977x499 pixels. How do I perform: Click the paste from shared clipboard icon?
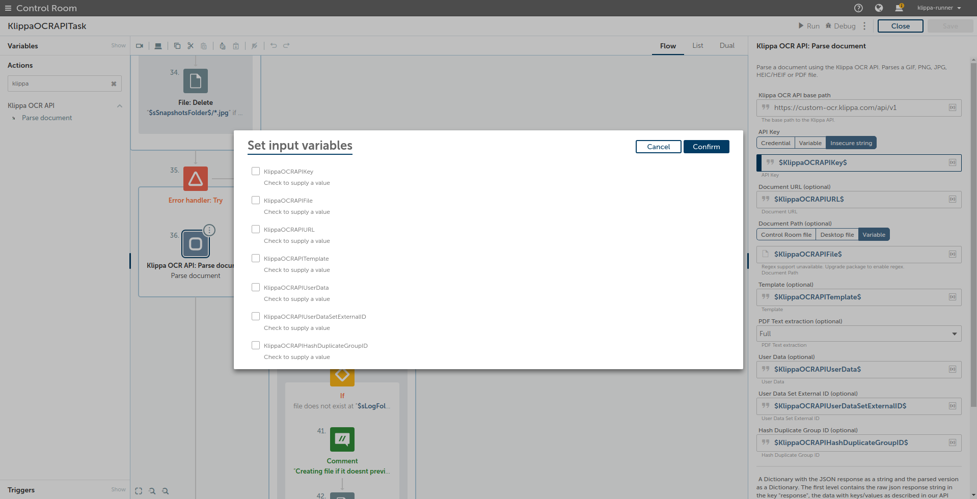click(236, 46)
